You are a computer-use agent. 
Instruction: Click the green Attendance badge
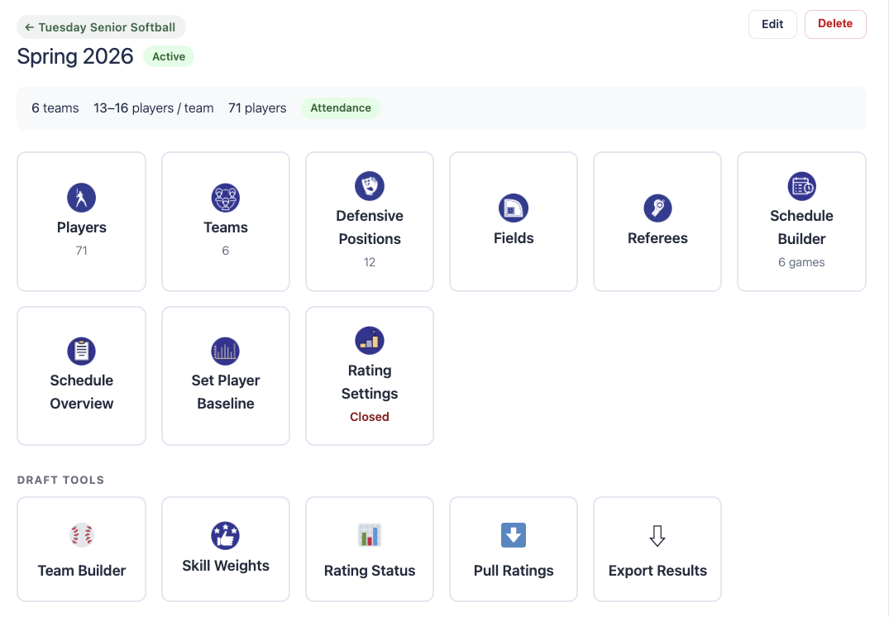340,108
